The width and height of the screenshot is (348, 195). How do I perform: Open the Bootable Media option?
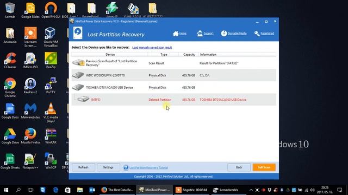[234, 34]
